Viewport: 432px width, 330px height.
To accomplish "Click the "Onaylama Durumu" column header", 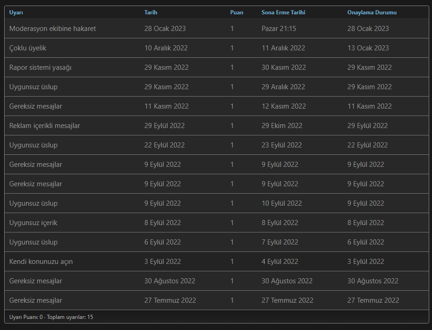I will tap(372, 12).
